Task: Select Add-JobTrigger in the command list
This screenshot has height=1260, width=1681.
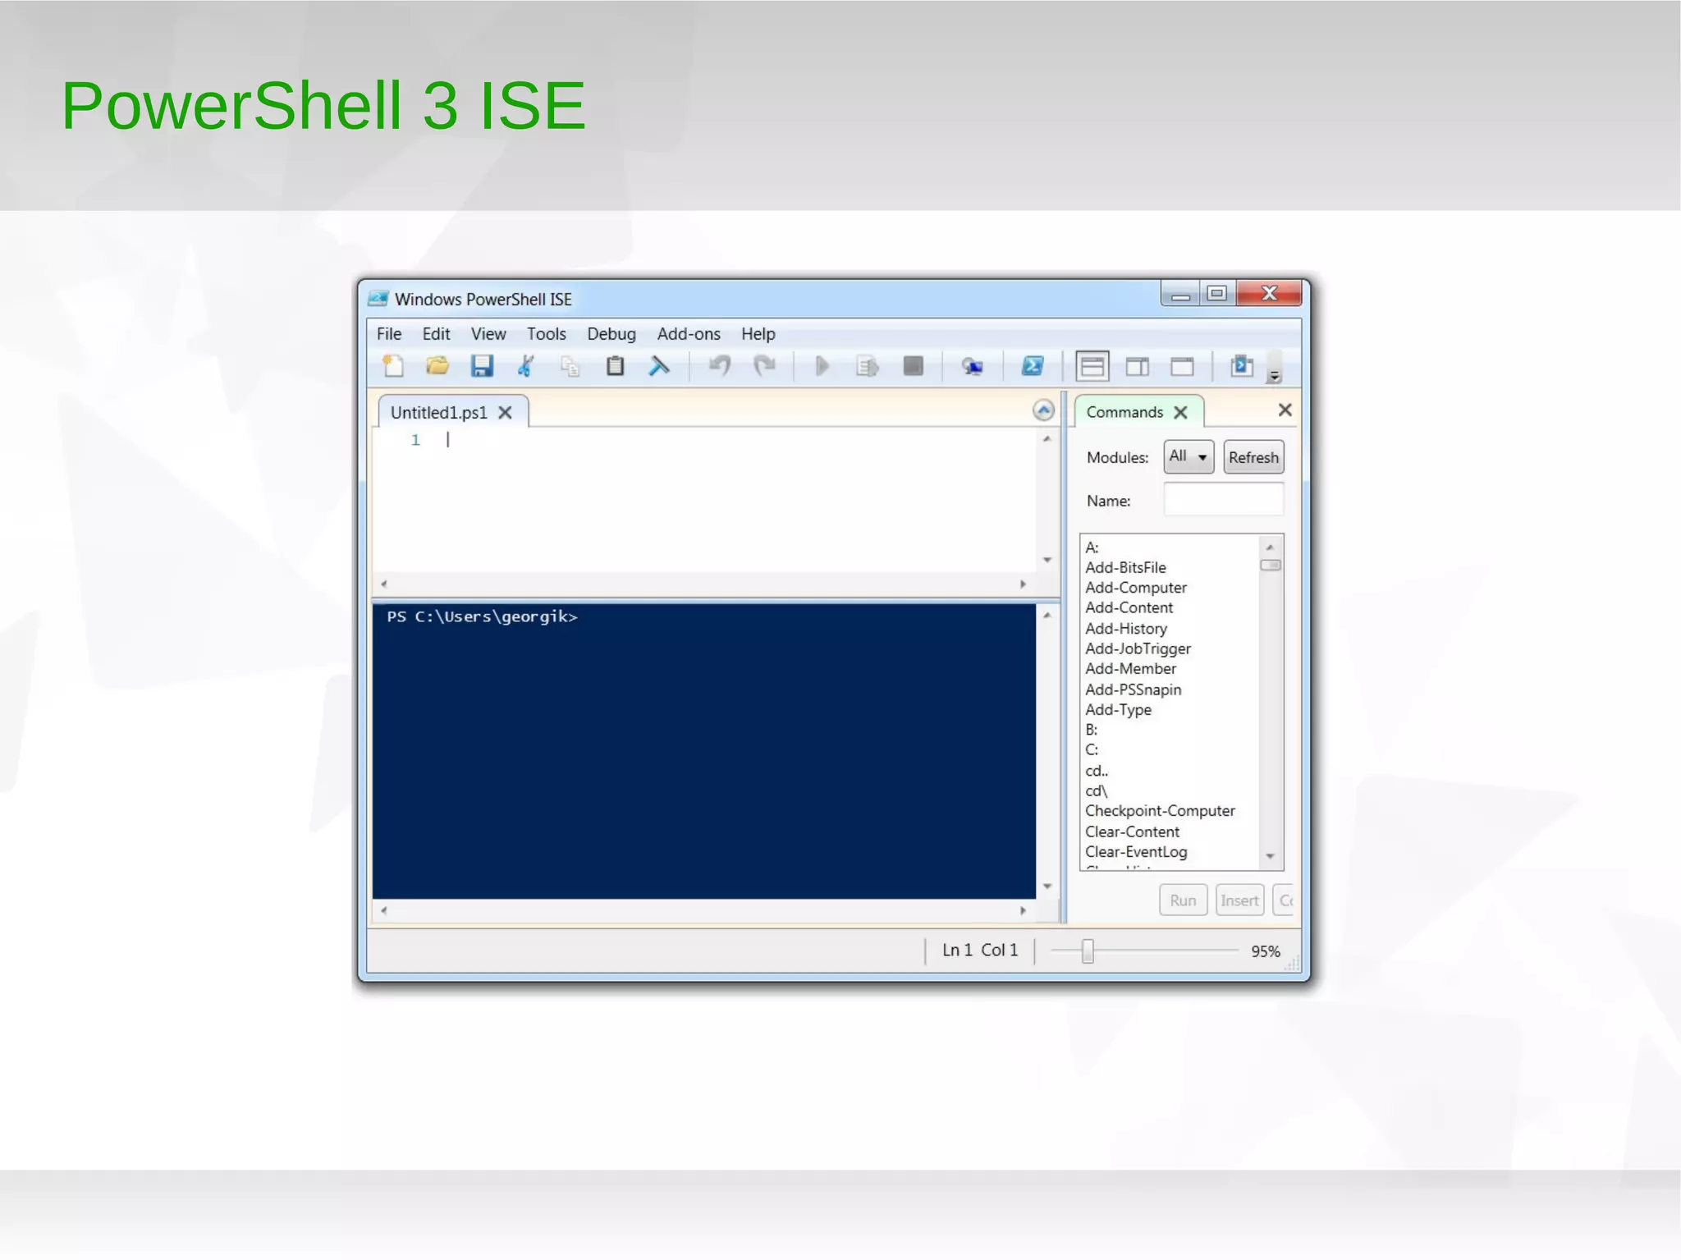Action: 1138,648
